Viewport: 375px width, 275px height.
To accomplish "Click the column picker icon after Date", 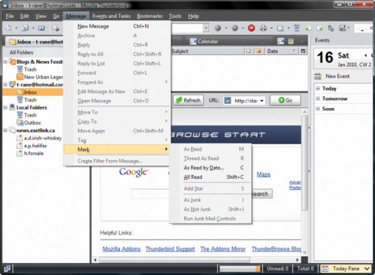I will 303,51.
